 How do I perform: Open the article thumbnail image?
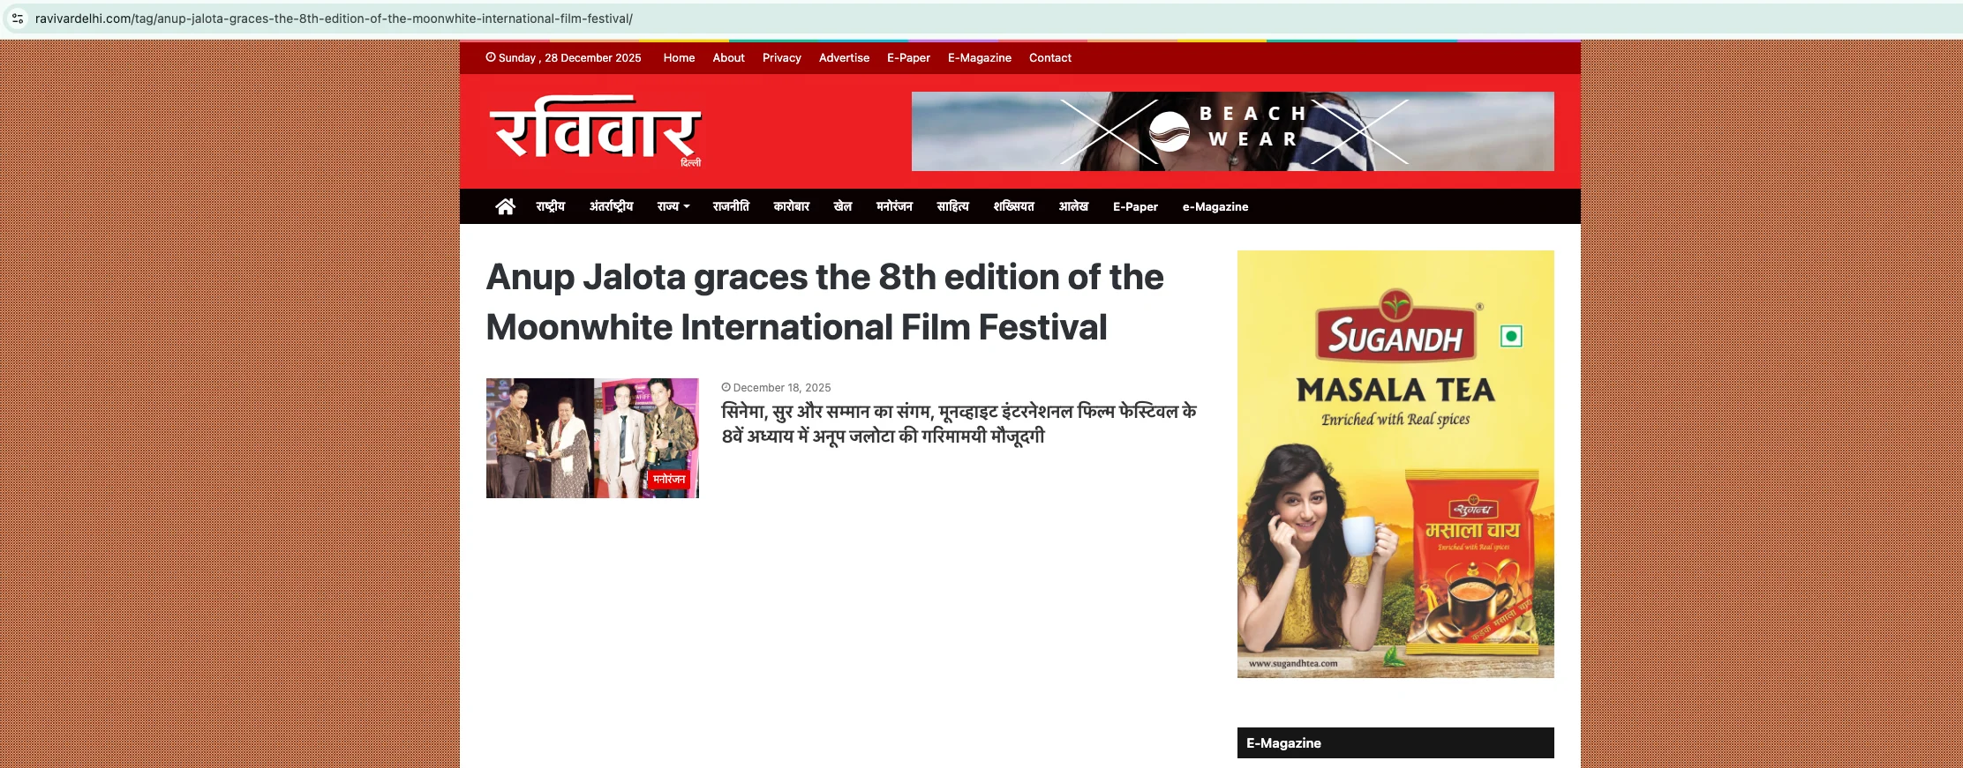pos(592,438)
